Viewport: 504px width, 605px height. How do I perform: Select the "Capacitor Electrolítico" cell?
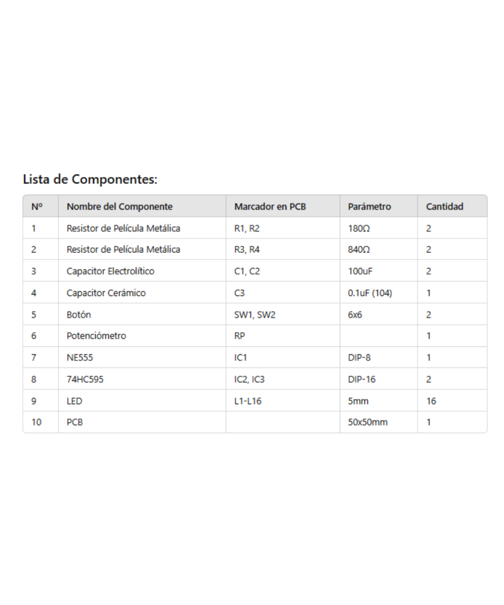pos(110,271)
